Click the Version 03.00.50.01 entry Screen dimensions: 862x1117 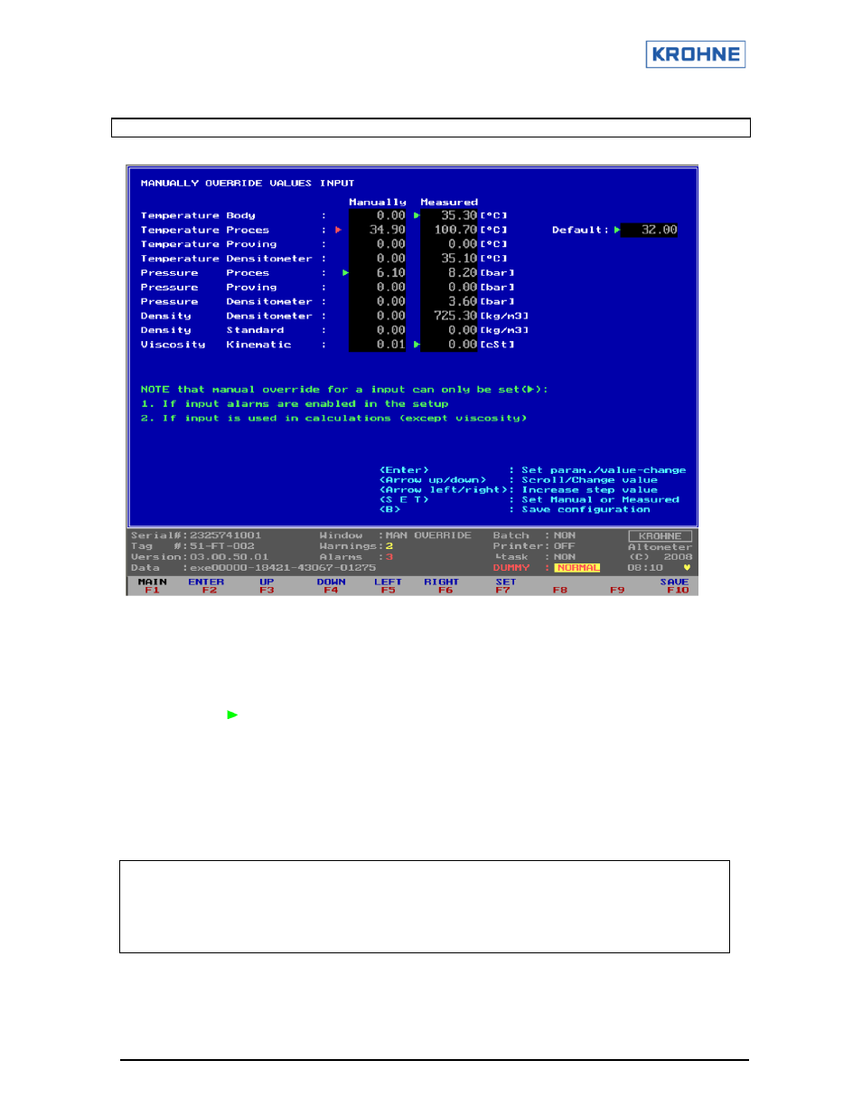(x=200, y=557)
